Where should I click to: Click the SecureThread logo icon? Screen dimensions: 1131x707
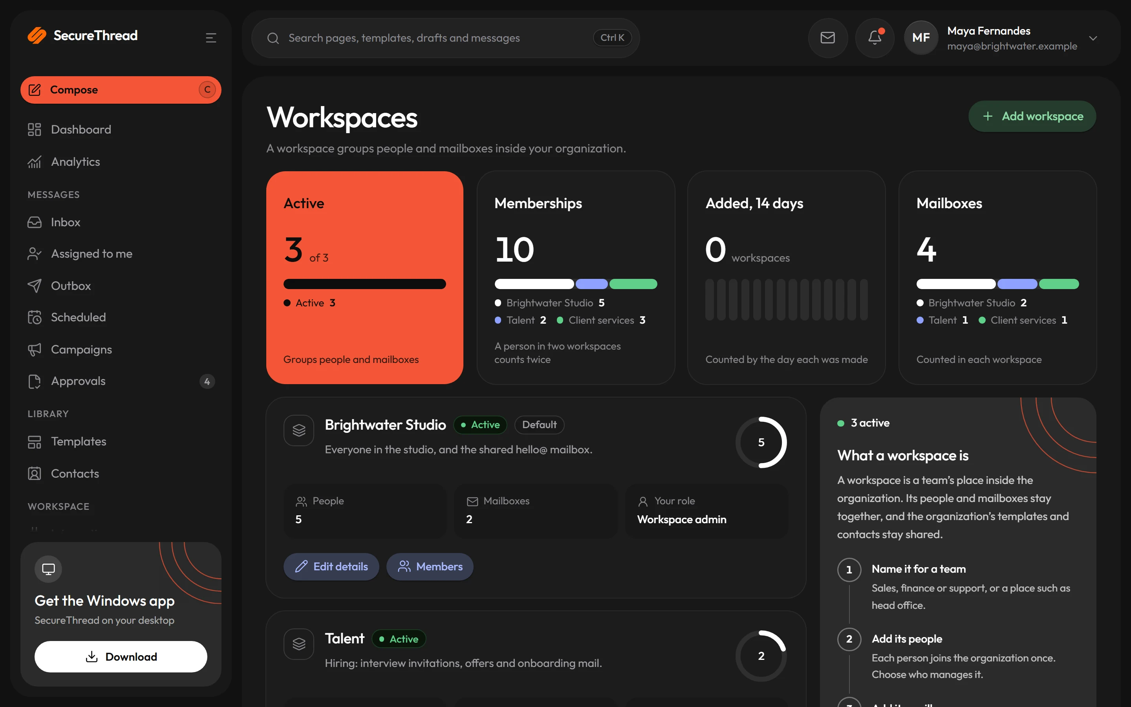tap(37, 35)
